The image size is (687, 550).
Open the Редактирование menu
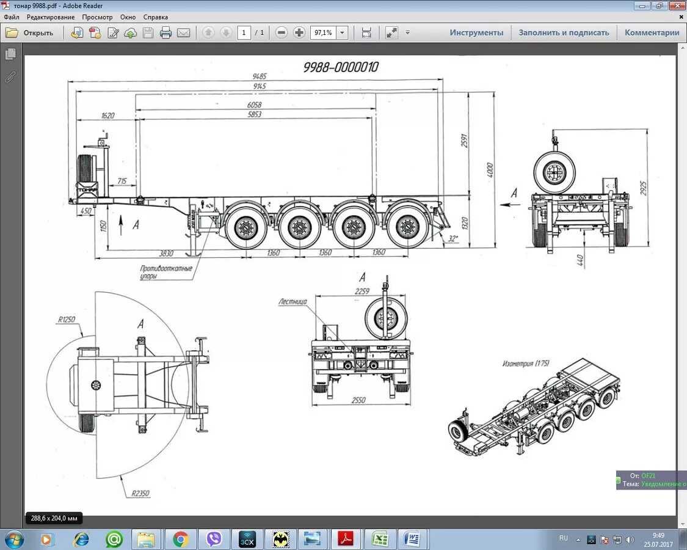[51, 17]
